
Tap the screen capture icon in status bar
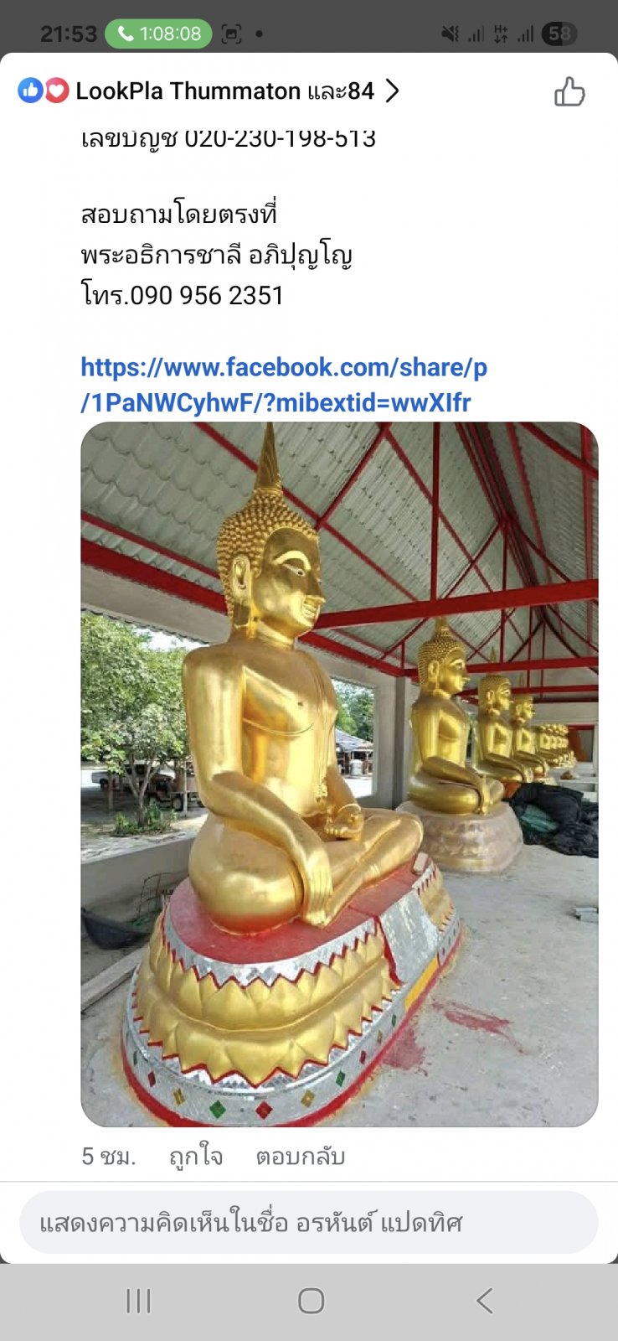click(231, 34)
